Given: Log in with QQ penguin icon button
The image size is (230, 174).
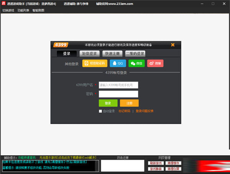Looking at the screenshot, I should pos(118,63).
